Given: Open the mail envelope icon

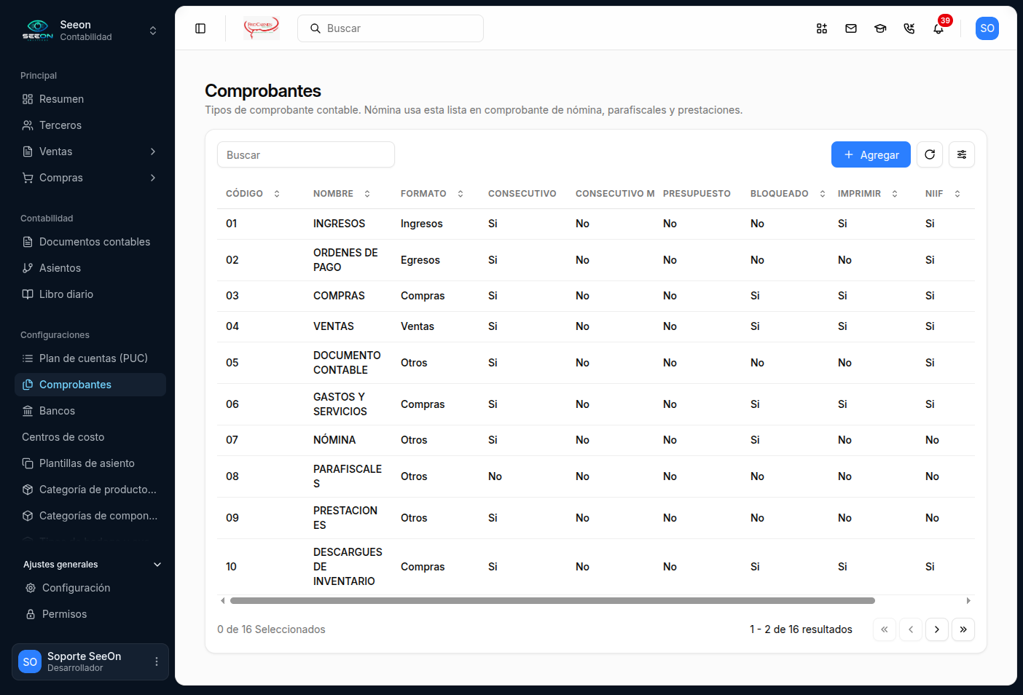Looking at the screenshot, I should tap(851, 28).
